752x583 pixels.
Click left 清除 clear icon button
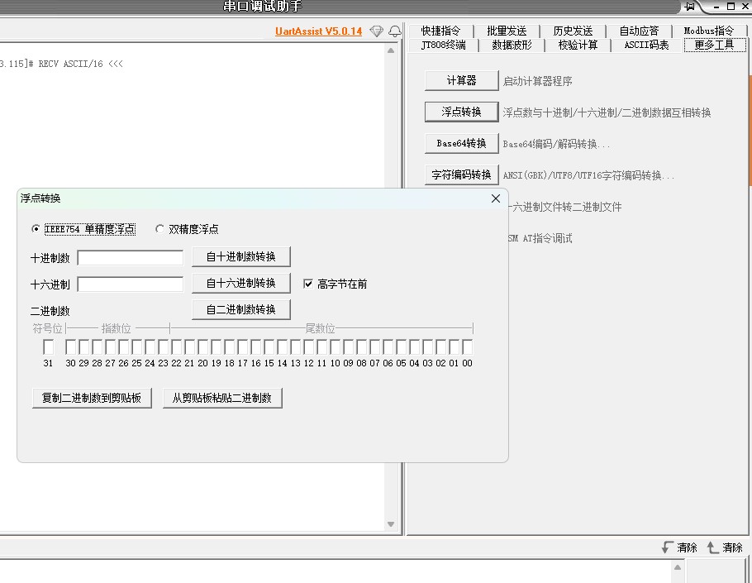coord(679,547)
